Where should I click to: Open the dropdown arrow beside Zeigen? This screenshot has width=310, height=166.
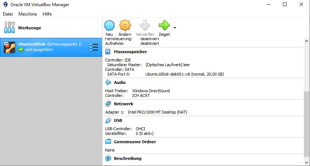(175, 28)
